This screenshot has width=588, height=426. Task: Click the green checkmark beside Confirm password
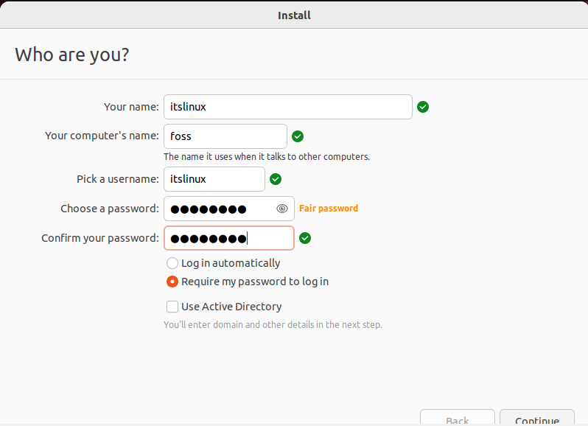pos(305,238)
